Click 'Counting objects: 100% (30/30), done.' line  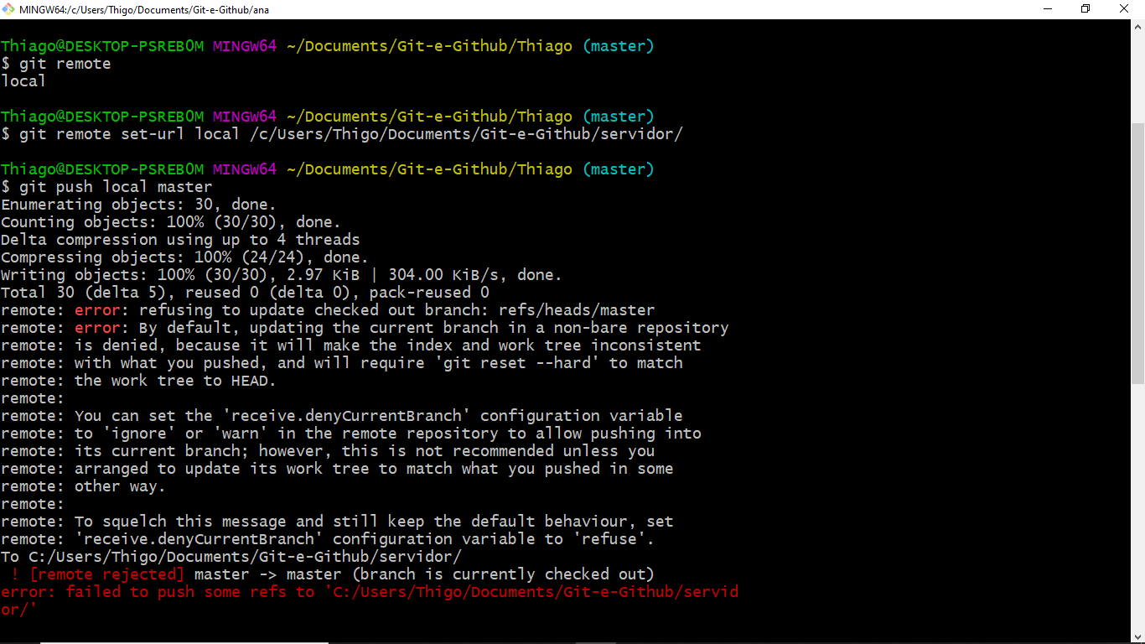coord(171,222)
